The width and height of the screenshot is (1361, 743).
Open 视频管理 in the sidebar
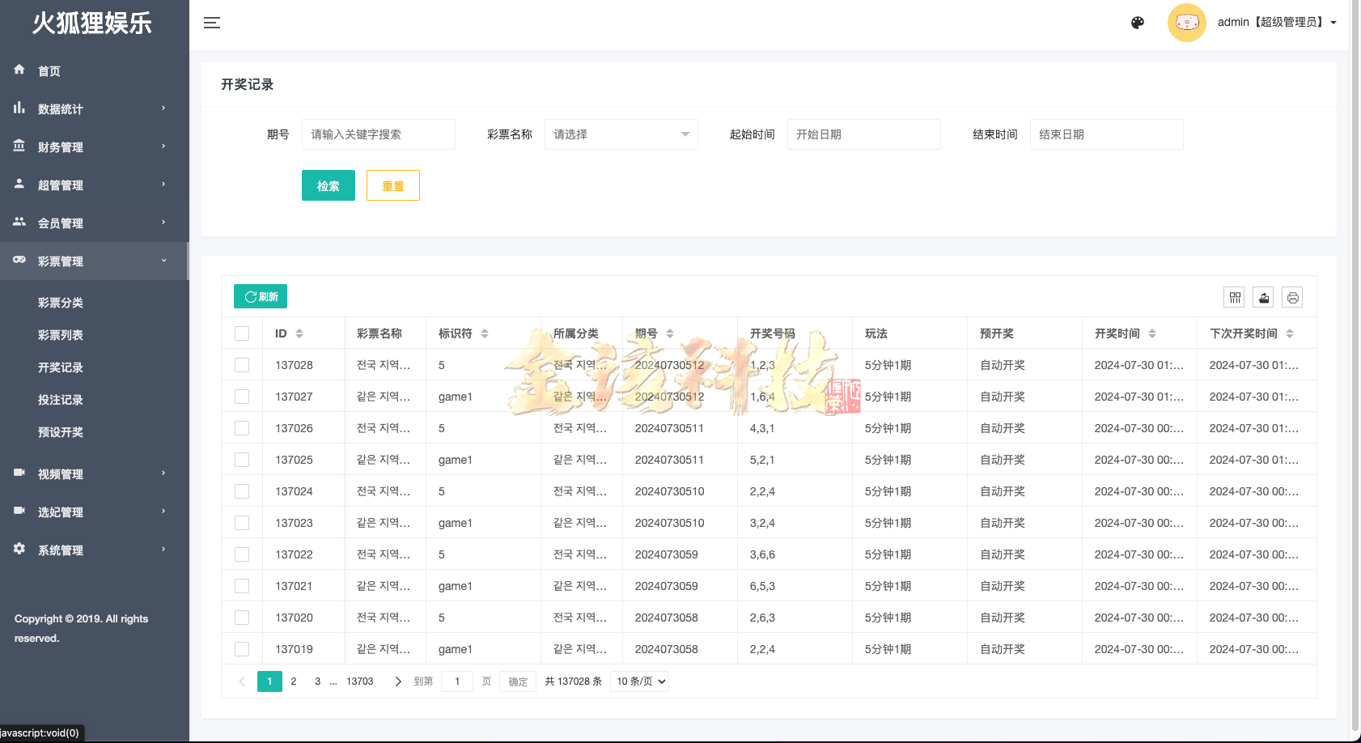coord(61,473)
